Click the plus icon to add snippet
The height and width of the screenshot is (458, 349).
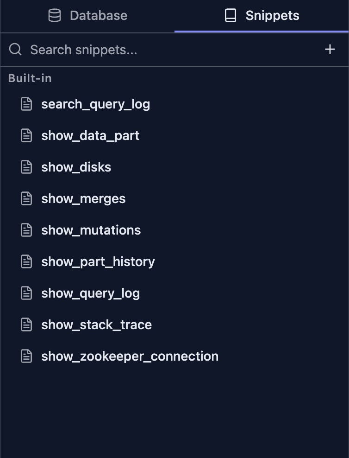pos(330,49)
